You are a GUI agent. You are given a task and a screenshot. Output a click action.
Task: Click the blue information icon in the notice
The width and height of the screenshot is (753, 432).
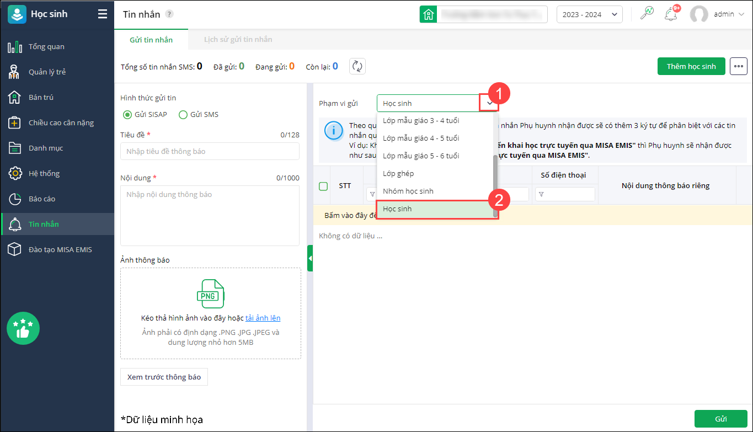[333, 131]
